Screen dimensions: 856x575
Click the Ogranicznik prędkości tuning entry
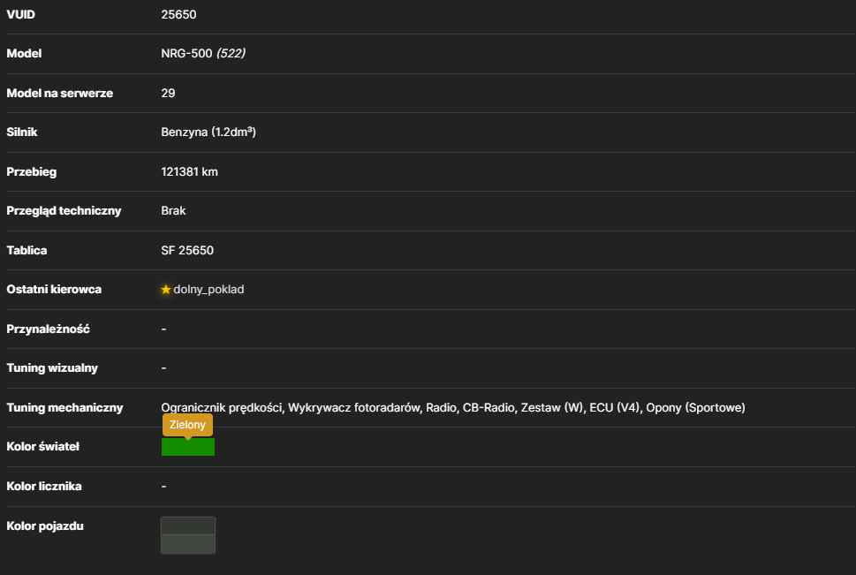point(222,408)
